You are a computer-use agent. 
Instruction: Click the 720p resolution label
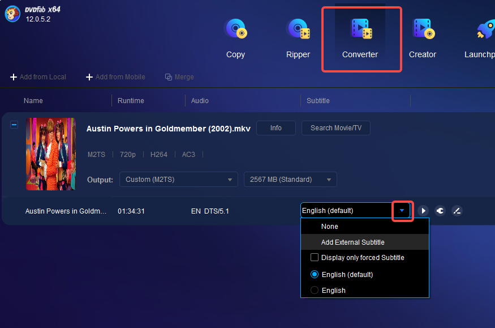[x=127, y=155]
